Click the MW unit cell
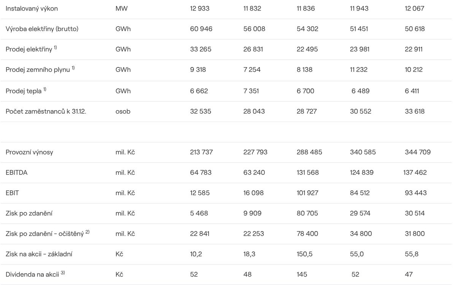Viewport: 456px width, 285px height. [122, 8]
